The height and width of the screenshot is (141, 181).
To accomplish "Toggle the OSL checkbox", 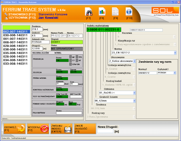I will [x=77, y=57].
